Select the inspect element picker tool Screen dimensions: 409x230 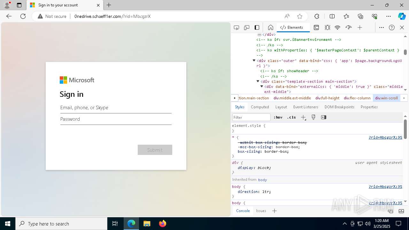tap(236, 27)
